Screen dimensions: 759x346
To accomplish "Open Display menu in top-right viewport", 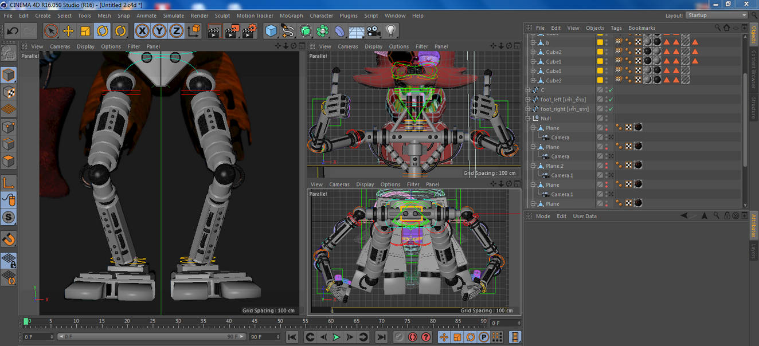I will pyautogui.click(x=373, y=46).
